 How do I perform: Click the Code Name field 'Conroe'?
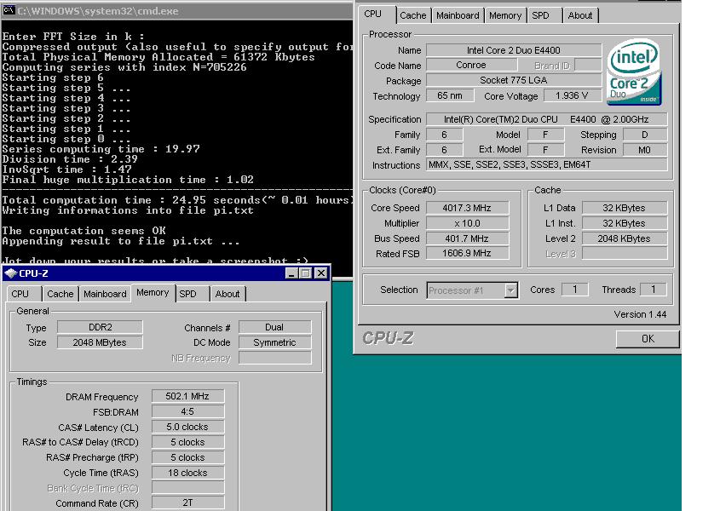pyautogui.click(x=471, y=66)
